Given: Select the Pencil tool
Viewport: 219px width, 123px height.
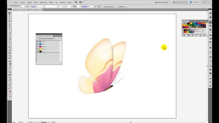Looking at the screenshot, I should (10, 37).
